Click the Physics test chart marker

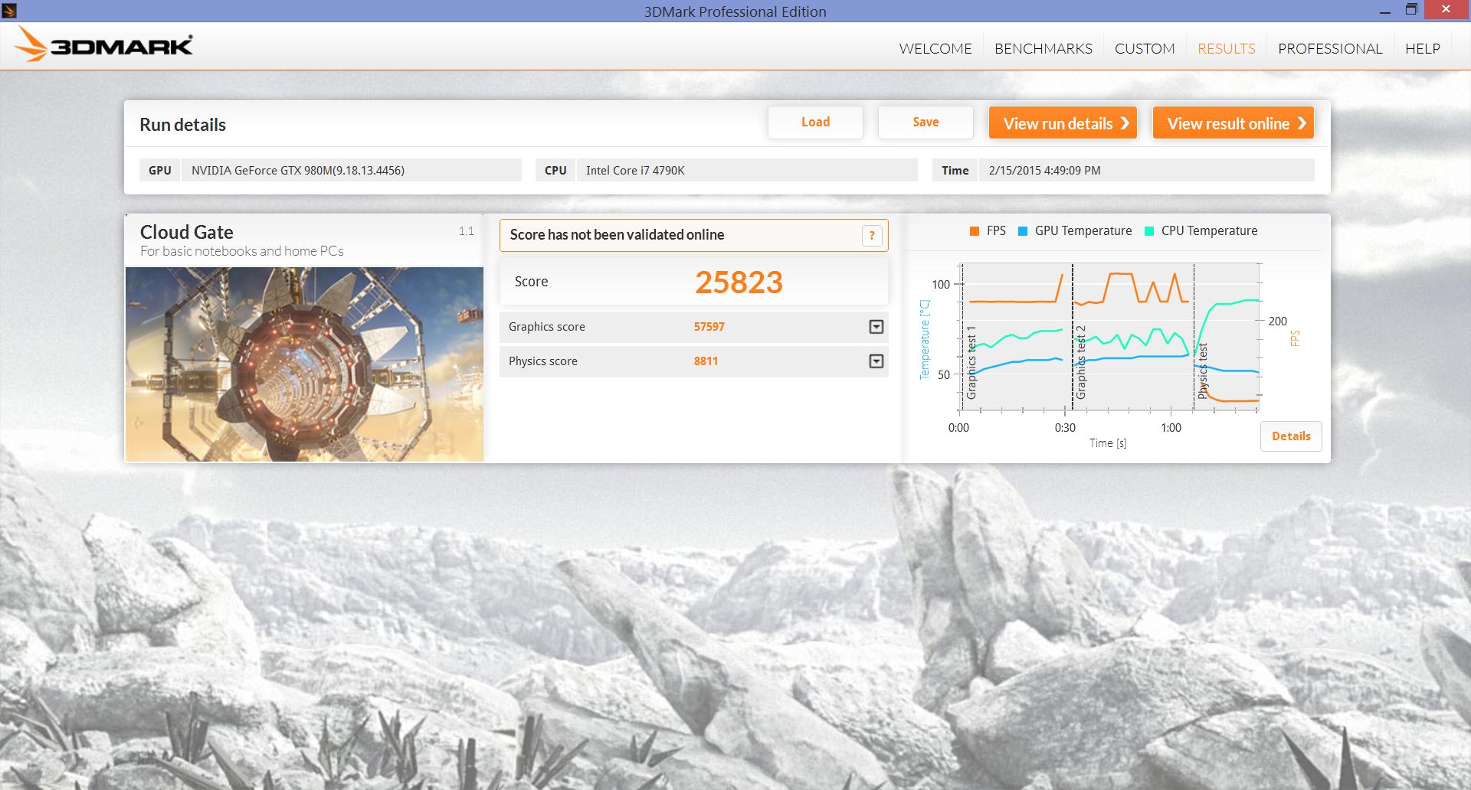point(1203,371)
